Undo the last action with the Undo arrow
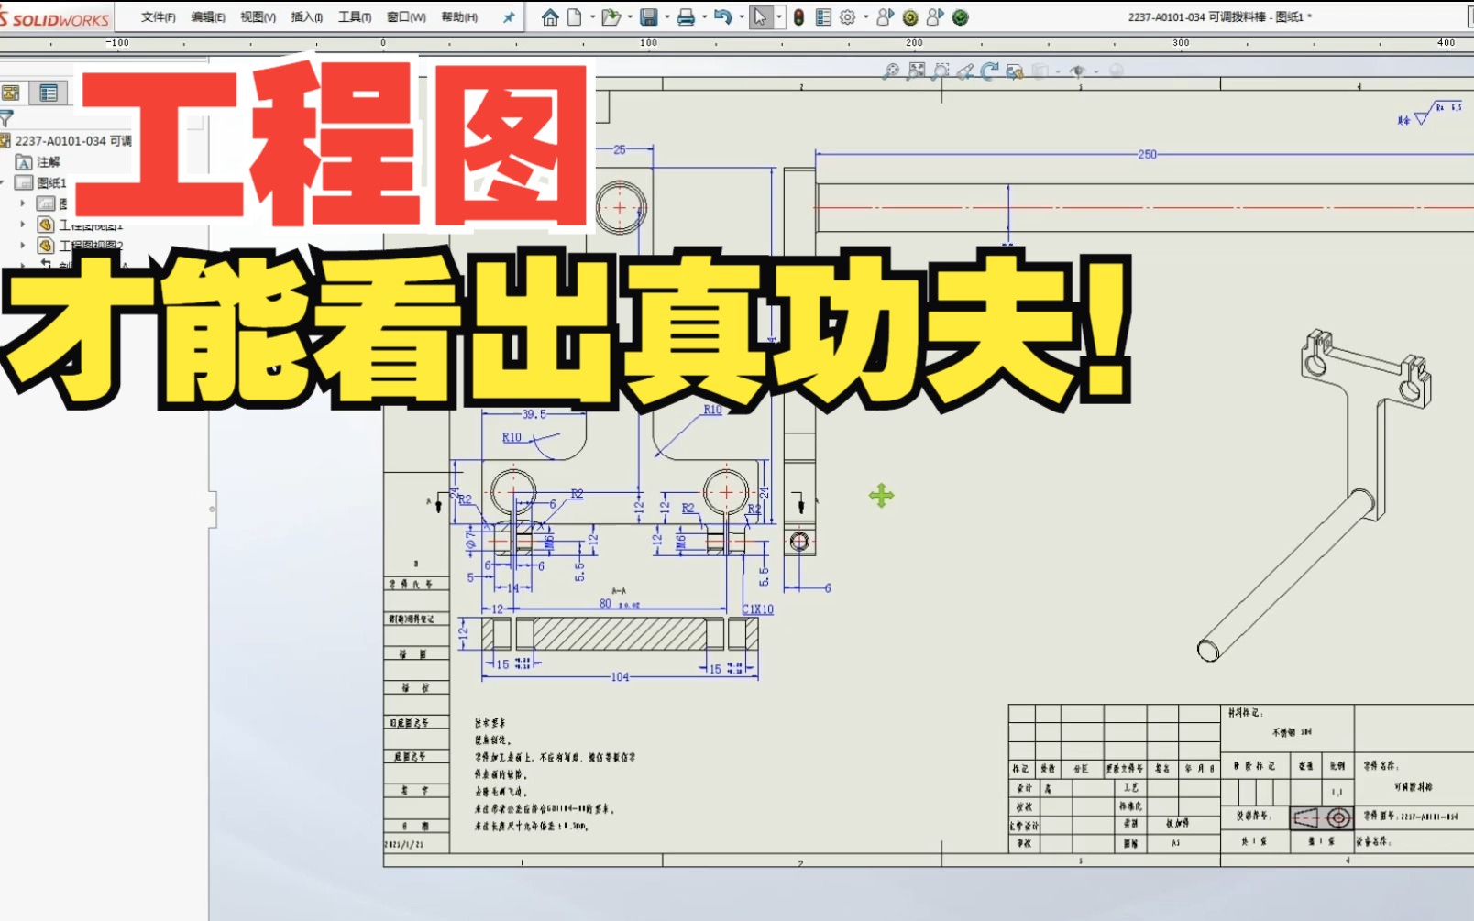The width and height of the screenshot is (1474, 921). 723,17
